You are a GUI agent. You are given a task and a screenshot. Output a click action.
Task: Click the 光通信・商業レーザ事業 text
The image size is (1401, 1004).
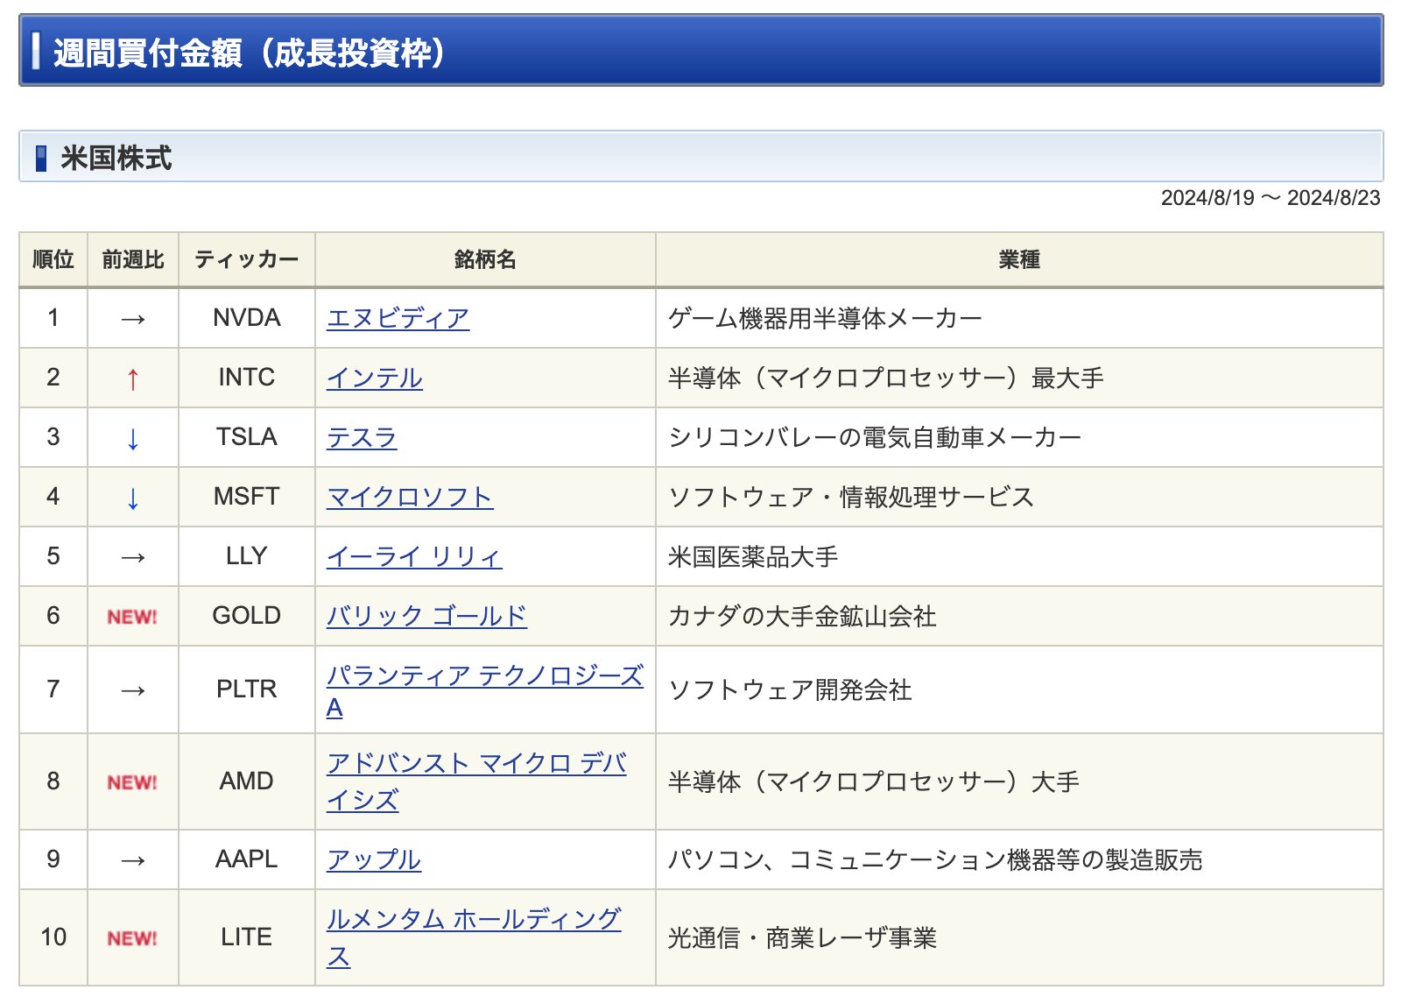[802, 938]
